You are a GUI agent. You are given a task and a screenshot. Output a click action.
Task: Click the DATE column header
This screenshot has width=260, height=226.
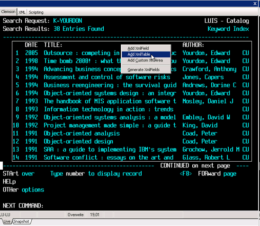pos(31,45)
